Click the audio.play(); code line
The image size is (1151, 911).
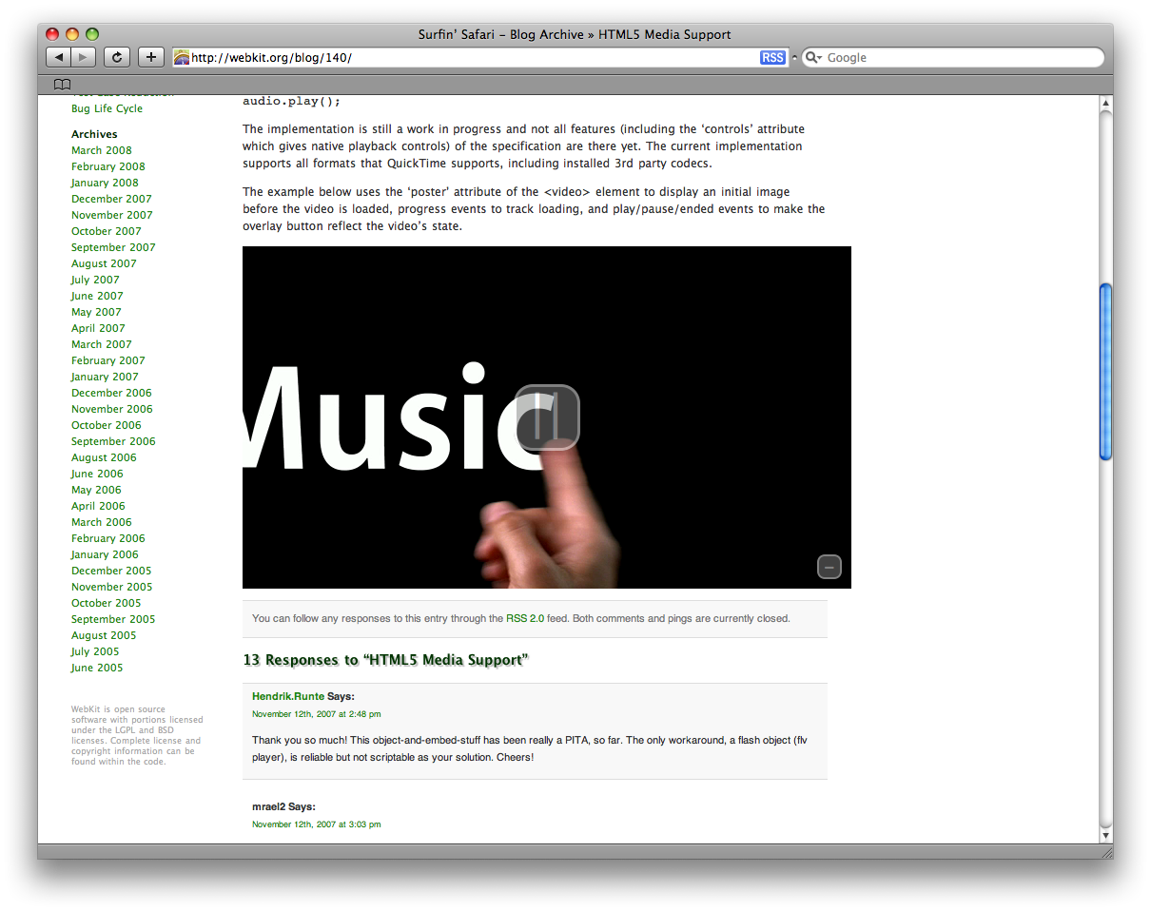click(291, 101)
